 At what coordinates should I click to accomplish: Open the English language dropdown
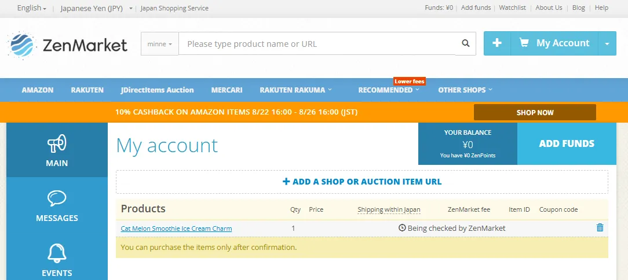click(x=32, y=8)
